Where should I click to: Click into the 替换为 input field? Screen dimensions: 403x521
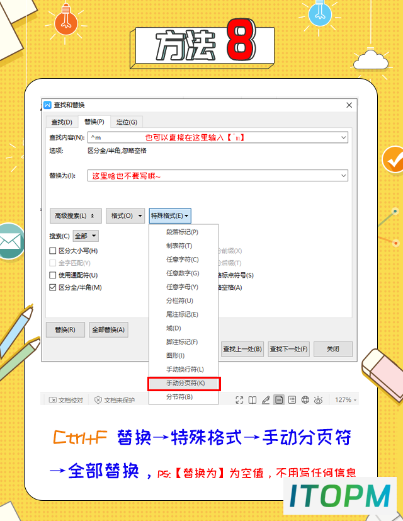pos(218,176)
